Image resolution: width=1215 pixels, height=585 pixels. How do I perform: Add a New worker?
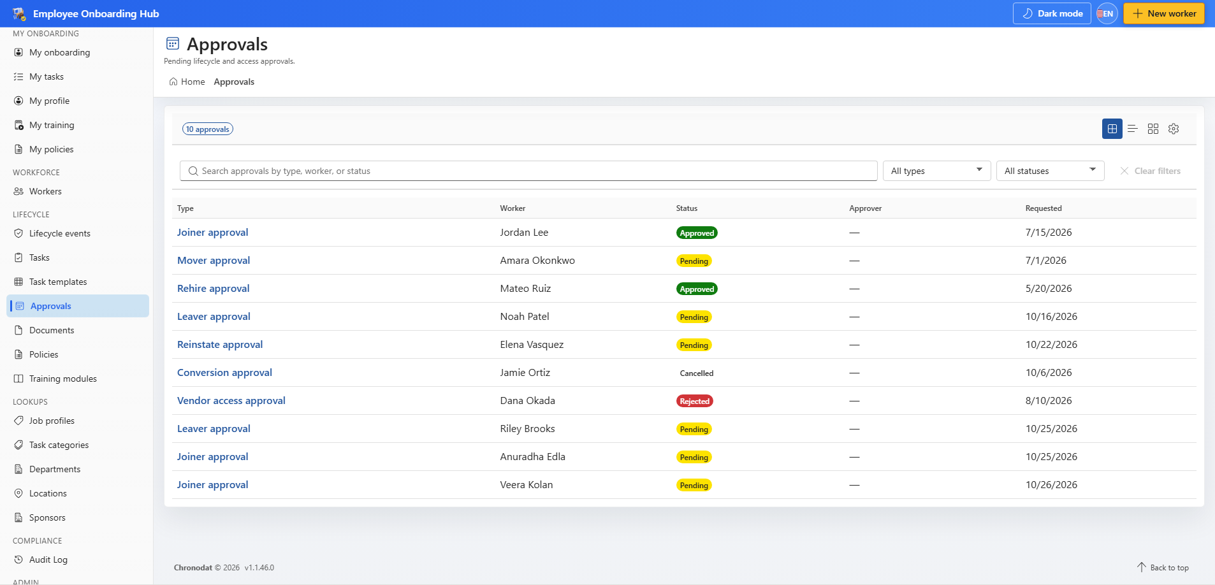pos(1163,13)
